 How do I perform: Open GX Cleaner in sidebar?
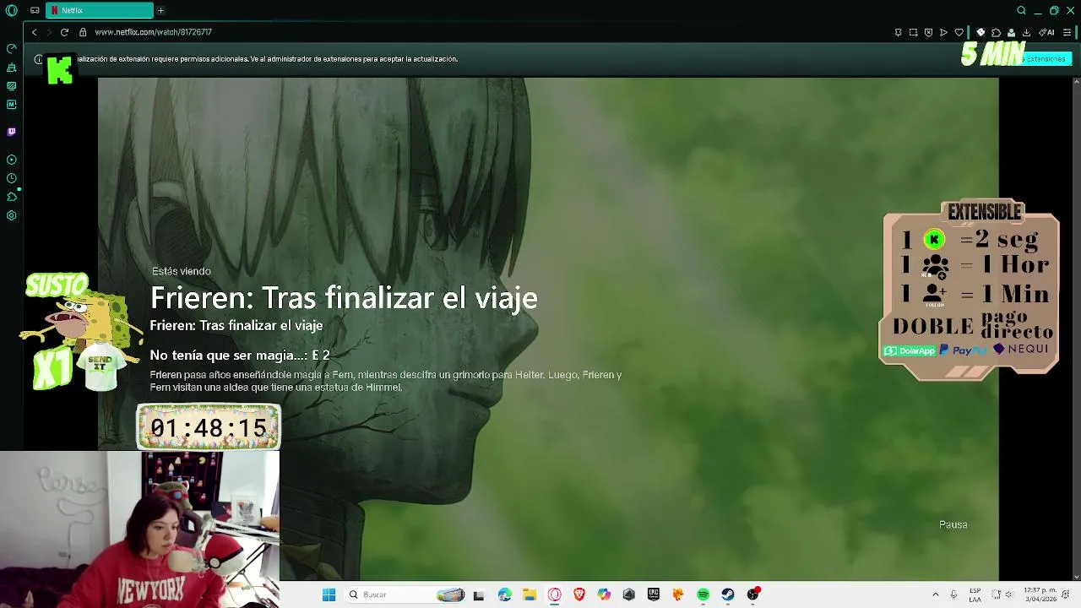[11, 67]
